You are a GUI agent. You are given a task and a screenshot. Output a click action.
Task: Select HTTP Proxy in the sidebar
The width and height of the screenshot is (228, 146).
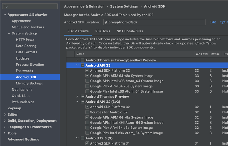(x=25, y=40)
